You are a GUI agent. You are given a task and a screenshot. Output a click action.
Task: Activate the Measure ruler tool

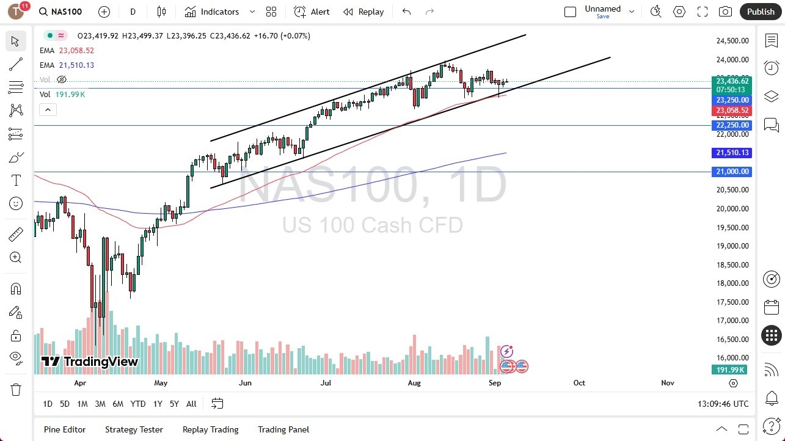[x=15, y=234]
